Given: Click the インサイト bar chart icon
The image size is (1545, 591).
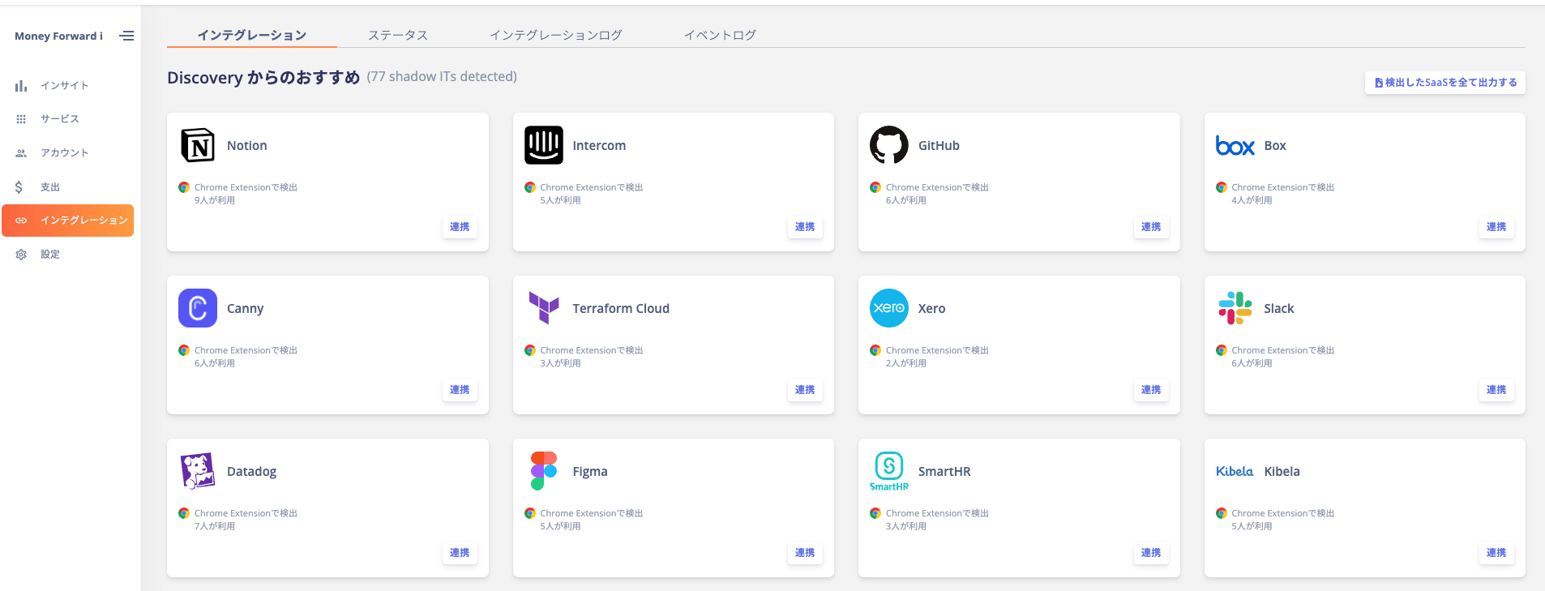Looking at the screenshot, I should pos(21,85).
